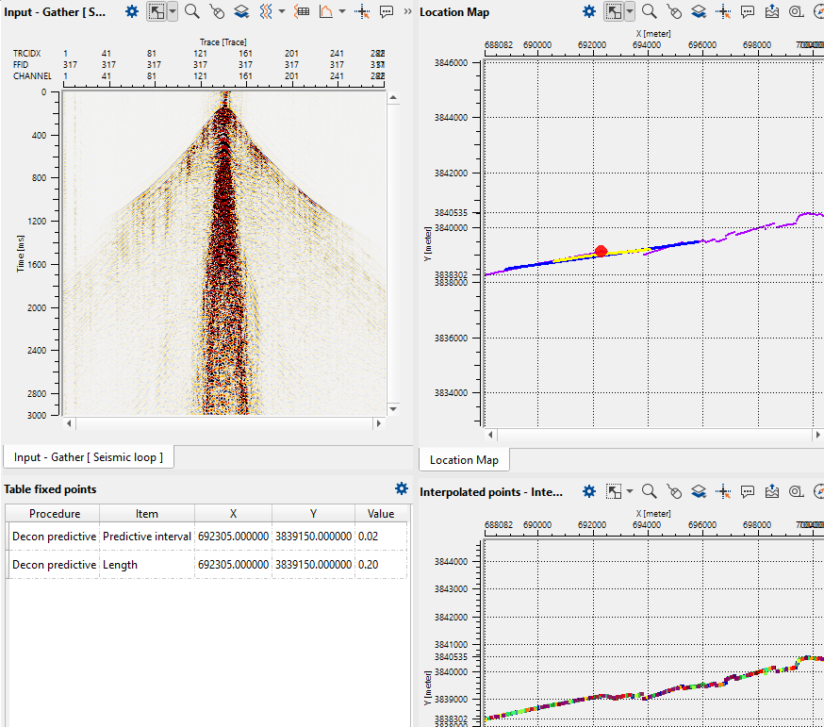The height and width of the screenshot is (727, 824).
Task: Click crosshair cursor icon in Interpolated points toolbar
Action: pos(723,491)
